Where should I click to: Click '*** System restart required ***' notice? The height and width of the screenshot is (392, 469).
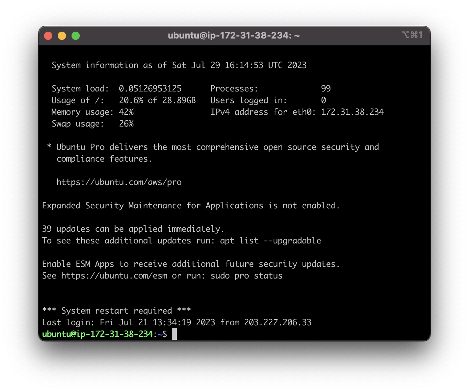[x=117, y=311]
